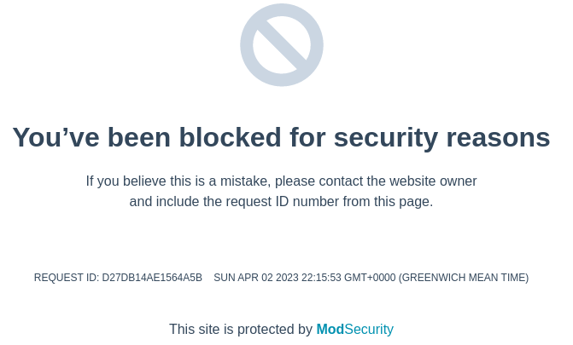Click the date "SUN APR 02 2023"
This screenshot has width=573, height=345.
[x=255, y=278]
